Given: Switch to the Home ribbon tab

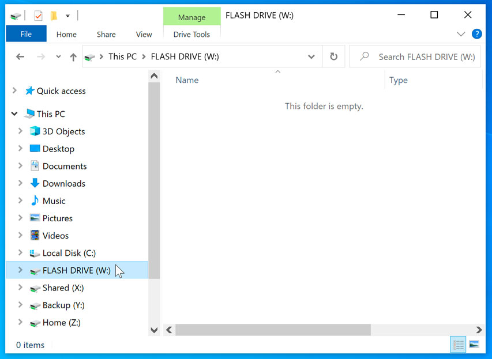Looking at the screenshot, I should pos(66,34).
